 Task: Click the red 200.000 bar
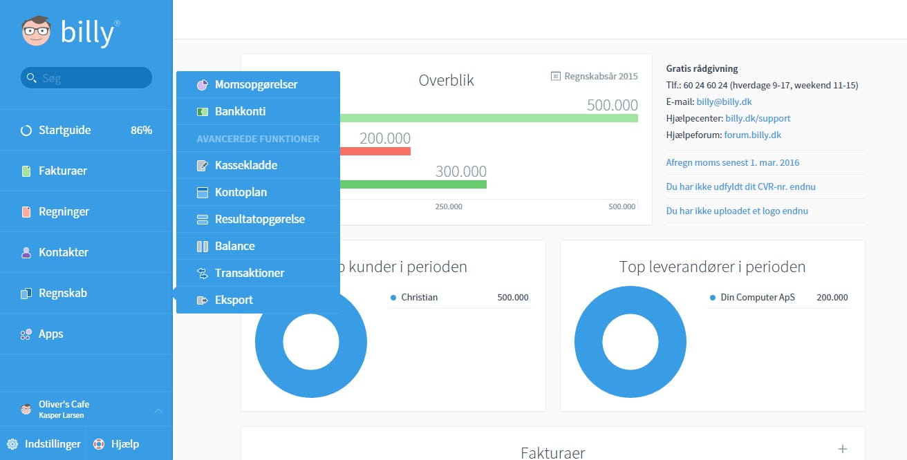375,151
